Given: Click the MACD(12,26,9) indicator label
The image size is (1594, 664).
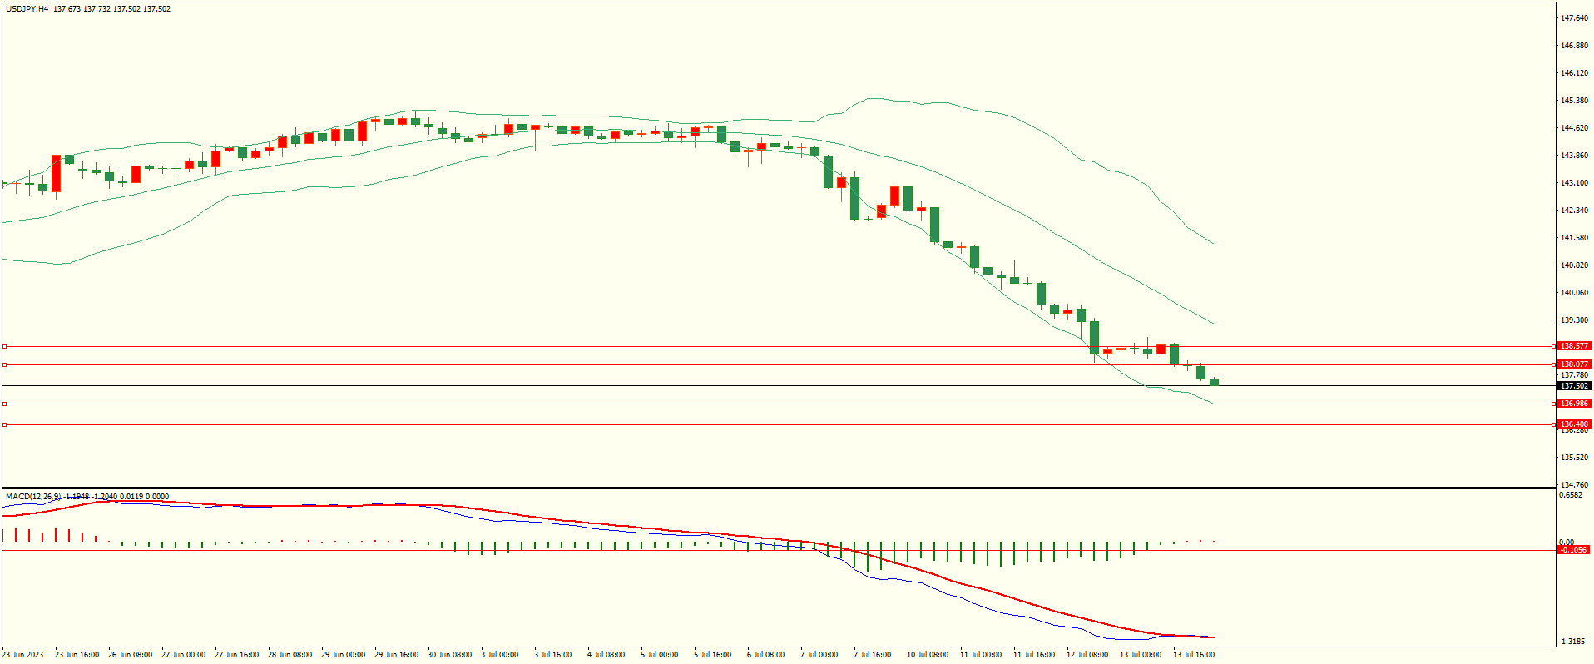Looking at the screenshot, I should point(33,497).
